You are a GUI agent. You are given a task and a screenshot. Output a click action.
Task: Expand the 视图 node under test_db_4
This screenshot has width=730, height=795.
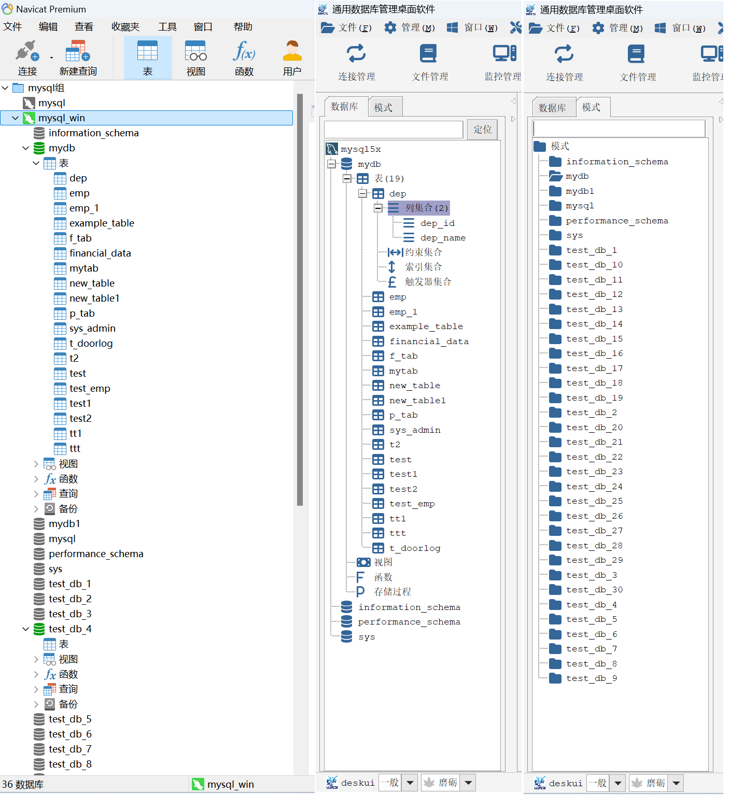36,659
